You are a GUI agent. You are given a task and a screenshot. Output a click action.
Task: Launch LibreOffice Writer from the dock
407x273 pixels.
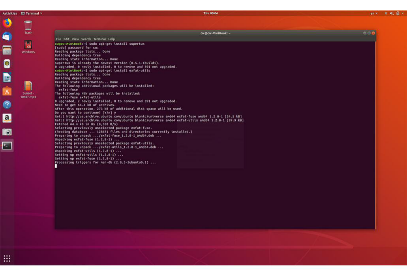(7, 77)
